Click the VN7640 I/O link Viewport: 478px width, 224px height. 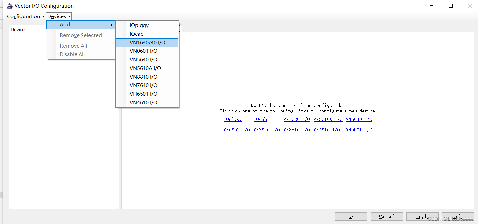coord(267,130)
